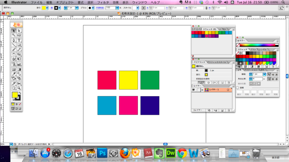This screenshot has width=289, height=162.
Task: Toggle visibility eye for レイヤー 1
Action: pos(193,90)
